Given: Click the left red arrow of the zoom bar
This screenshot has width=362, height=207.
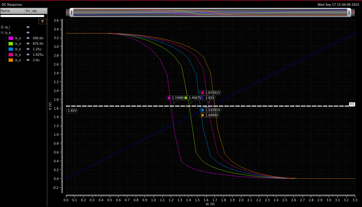Looking at the screenshot, I should pyautogui.click(x=67, y=12).
